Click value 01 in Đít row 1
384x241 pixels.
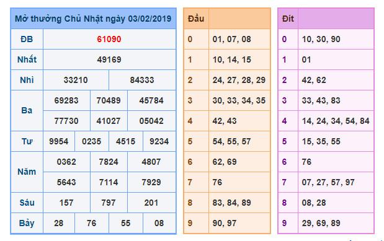306,59
